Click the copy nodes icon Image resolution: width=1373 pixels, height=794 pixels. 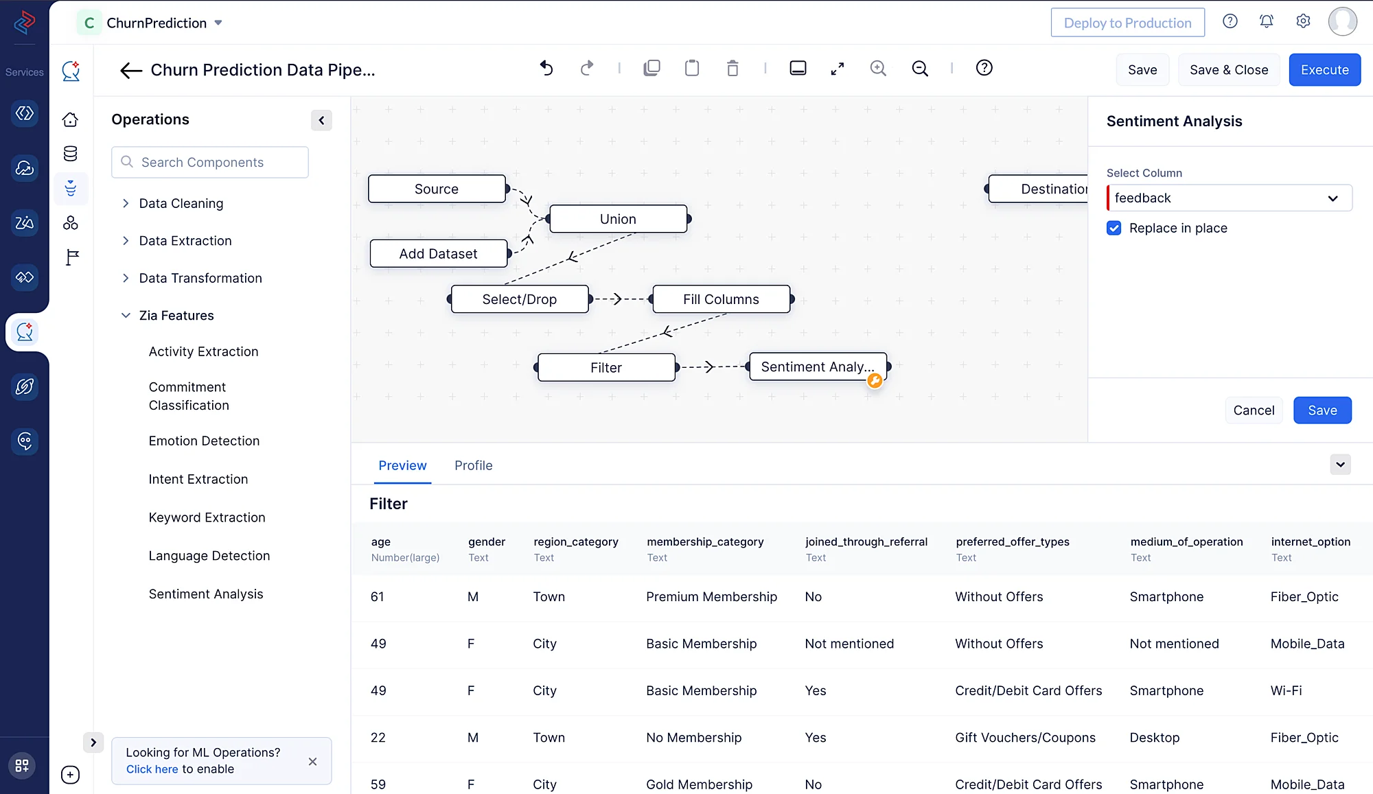click(651, 68)
